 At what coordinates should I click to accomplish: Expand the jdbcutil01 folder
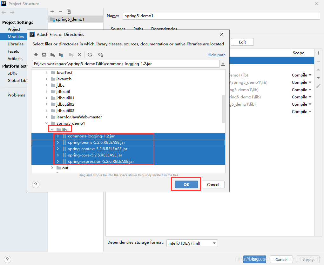pos(46,98)
